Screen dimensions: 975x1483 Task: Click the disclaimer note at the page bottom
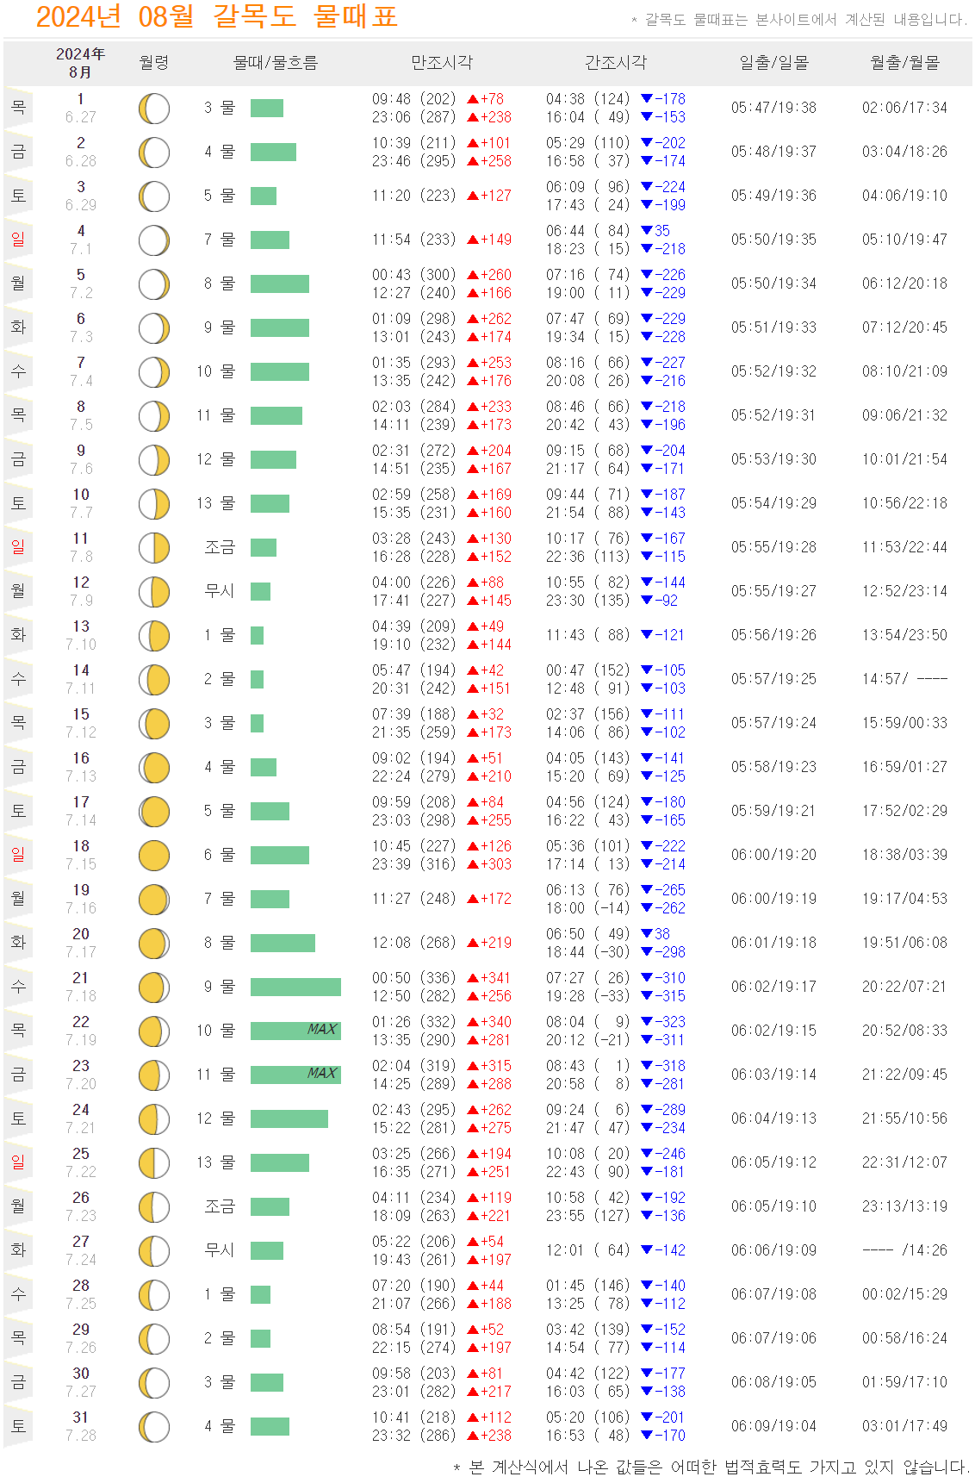pos(711,1467)
